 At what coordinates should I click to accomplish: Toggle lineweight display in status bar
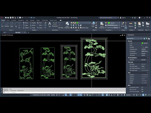click(x=85, y=95)
